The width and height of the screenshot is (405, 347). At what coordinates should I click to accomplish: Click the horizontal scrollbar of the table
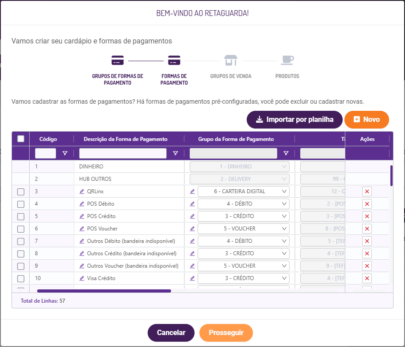click(x=104, y=291)
